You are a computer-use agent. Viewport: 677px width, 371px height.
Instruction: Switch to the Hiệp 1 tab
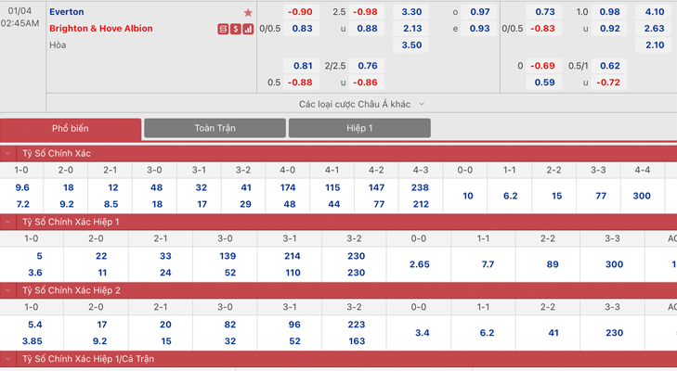tap(359, 128)
